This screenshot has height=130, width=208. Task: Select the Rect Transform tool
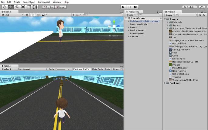point(30,7)
